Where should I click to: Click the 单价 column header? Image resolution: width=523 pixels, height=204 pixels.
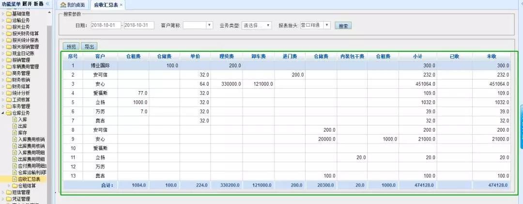pyautogui.click(x=195, y=56)
